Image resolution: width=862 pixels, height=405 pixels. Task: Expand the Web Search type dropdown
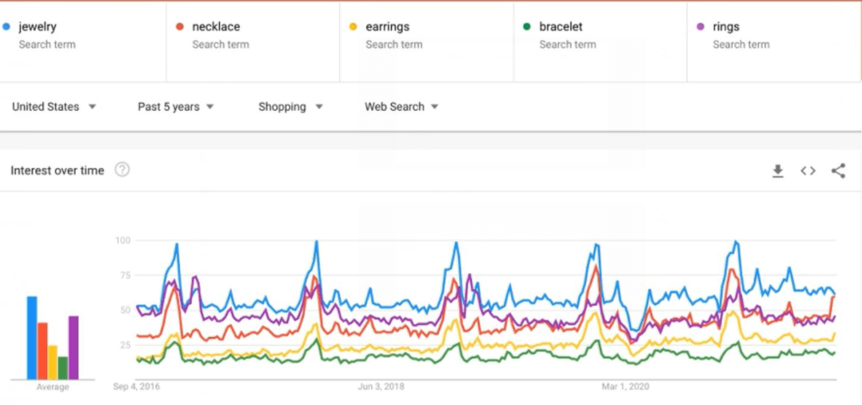[401, 107]
